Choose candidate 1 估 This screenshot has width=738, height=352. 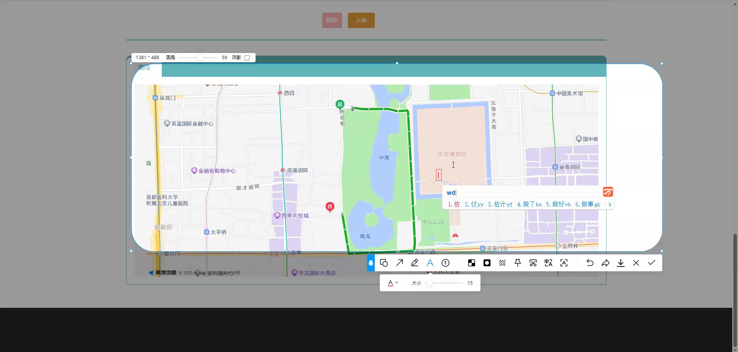(454, 204)
